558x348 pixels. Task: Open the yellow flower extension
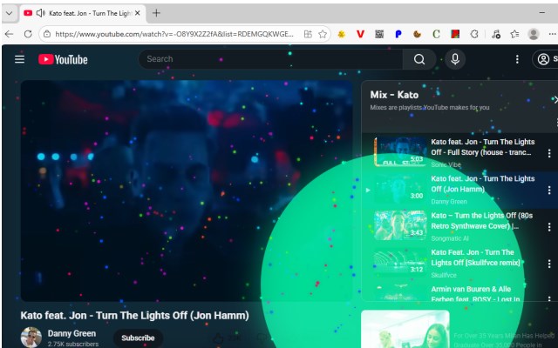click(x=341, y=34)
